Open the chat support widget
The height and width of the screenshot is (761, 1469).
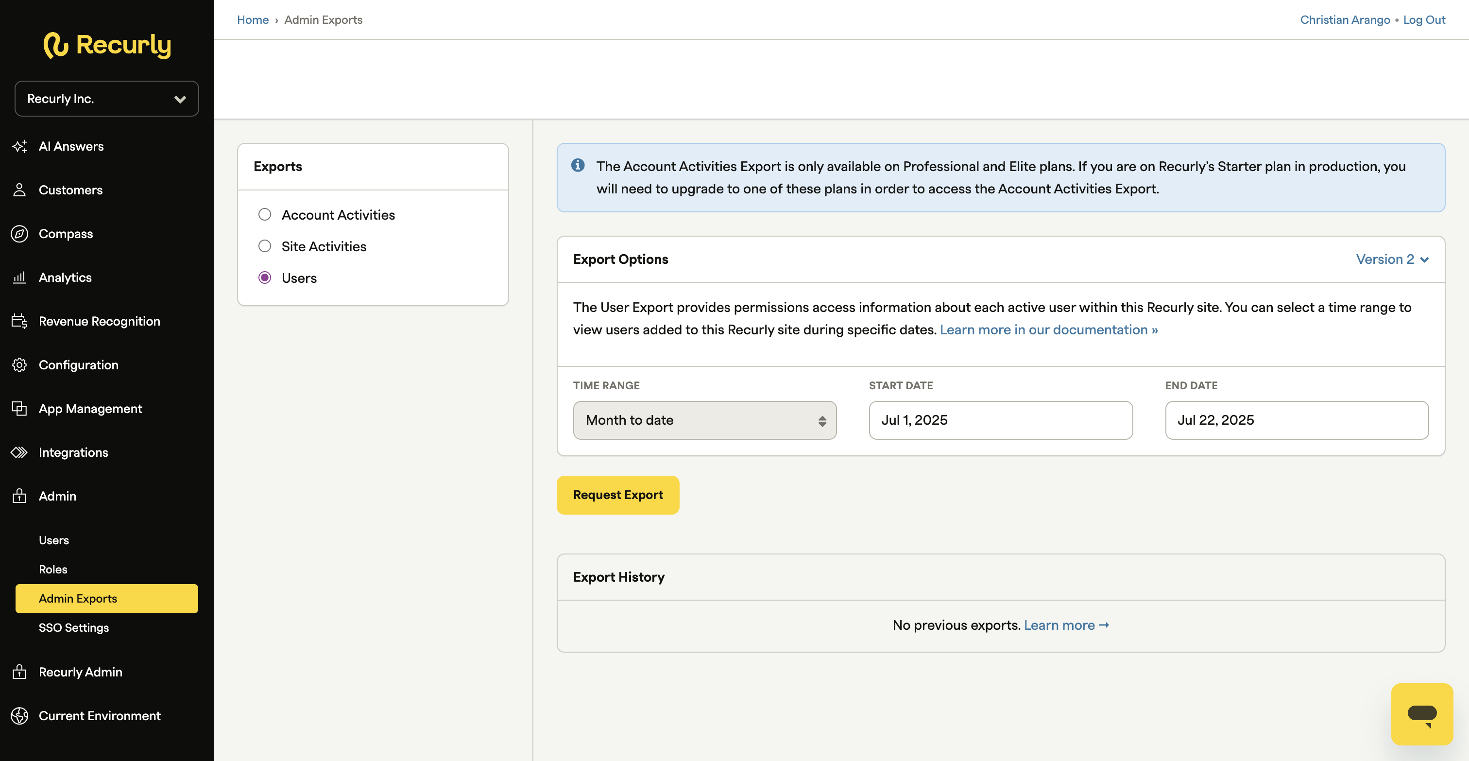(x=1422, y=714)
